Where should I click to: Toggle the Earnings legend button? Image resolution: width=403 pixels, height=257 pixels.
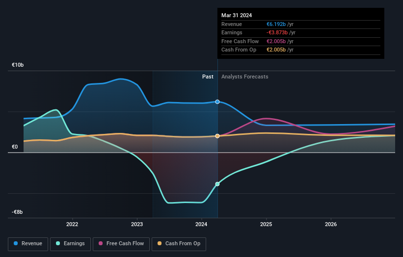click(x=70, y=244)
